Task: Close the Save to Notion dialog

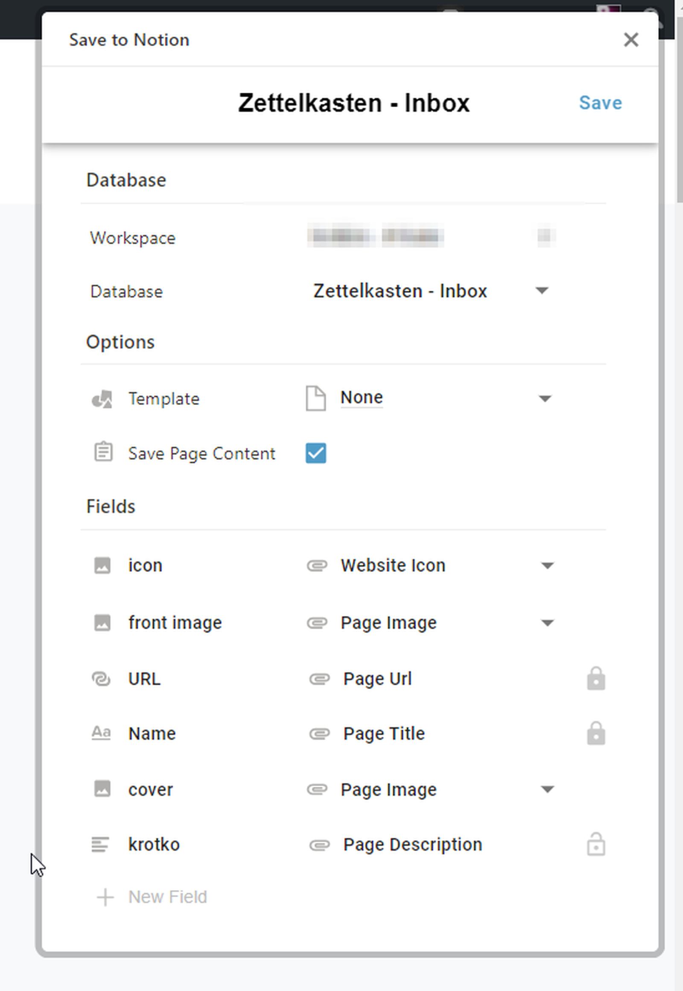Action: pyautogui.click(x=631, y=40)
